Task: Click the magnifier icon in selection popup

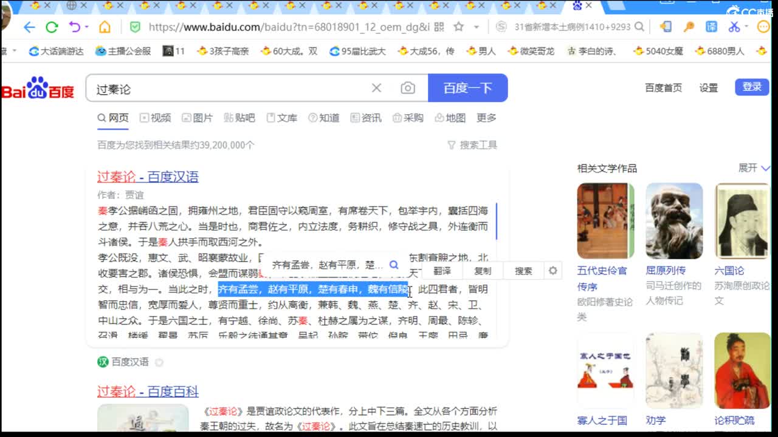Action: click(x=394, y=265)
